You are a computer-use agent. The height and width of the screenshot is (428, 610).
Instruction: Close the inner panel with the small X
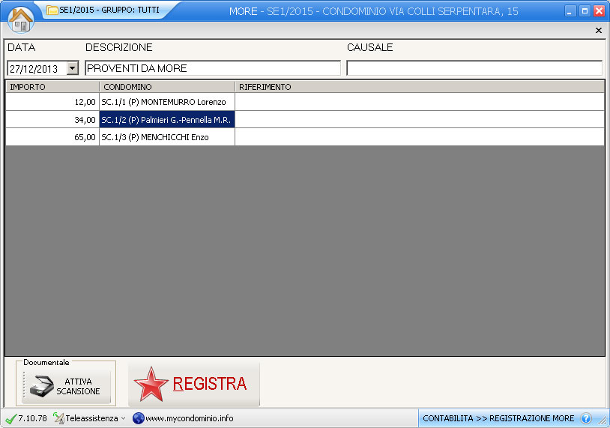[598, 31]
